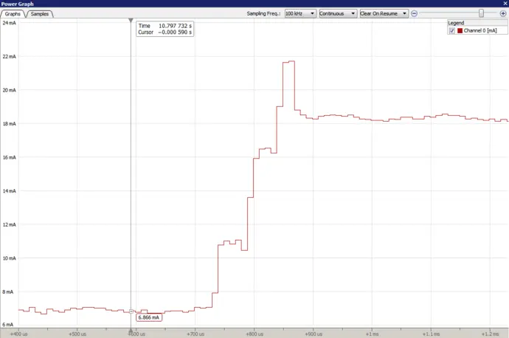Click the 6.866 mA cursor value label
This screenshot has width=509, height=338.
149,317
